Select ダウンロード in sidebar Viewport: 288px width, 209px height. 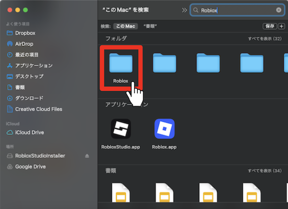[x=29, y=98]
